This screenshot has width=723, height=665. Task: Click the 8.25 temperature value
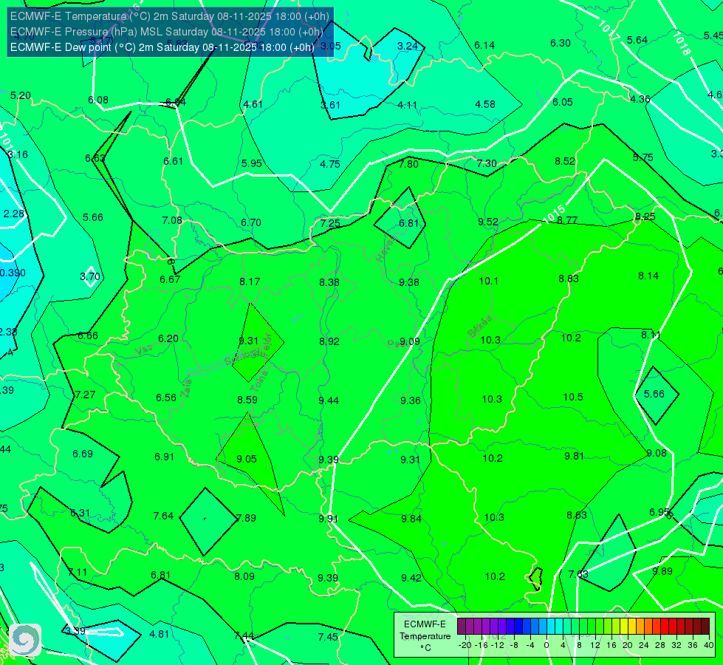click(645, 217)
